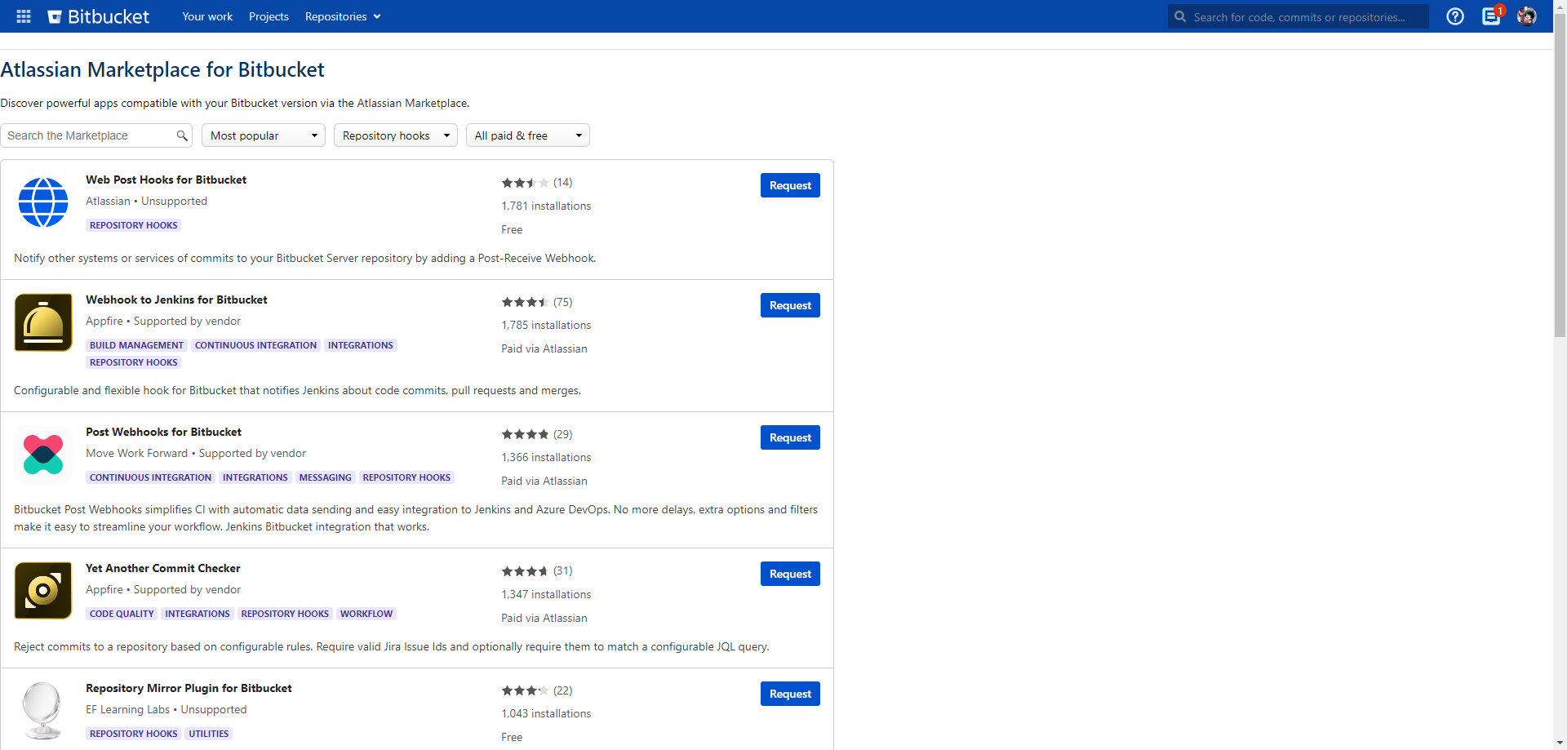Viewport: 1567px width, 750px height.
Task: Click the 1,347 installations text
Action: (x=546, y=594)
